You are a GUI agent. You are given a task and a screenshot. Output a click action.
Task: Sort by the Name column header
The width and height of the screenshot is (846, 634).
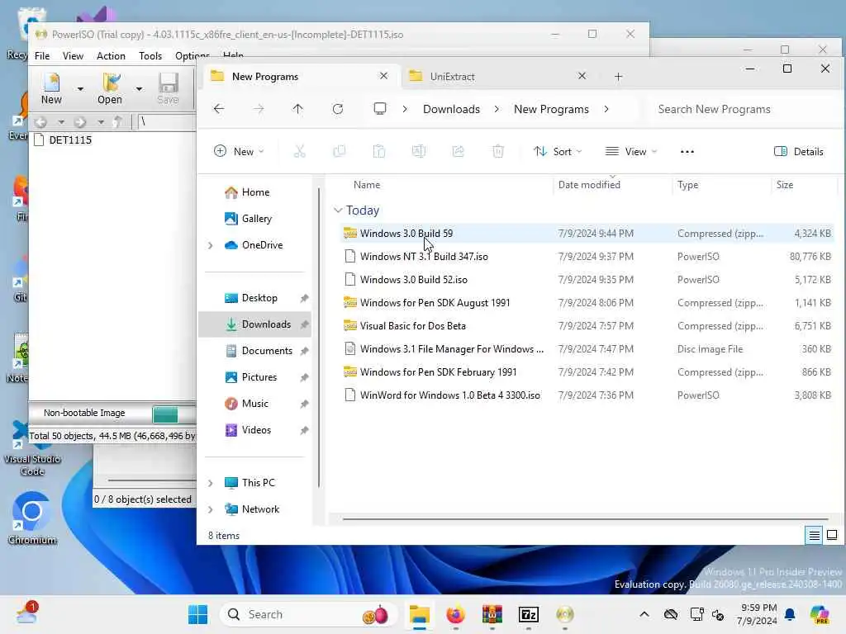(367, 185)
